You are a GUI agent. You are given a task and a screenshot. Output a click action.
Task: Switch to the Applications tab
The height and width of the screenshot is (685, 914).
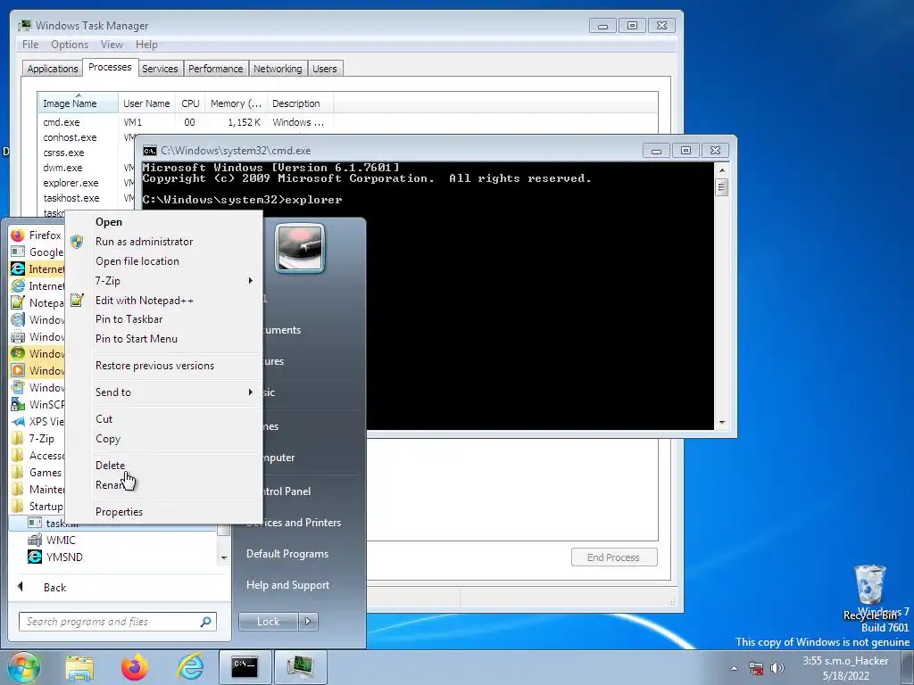pyautogui.click(x=53, y=69)
